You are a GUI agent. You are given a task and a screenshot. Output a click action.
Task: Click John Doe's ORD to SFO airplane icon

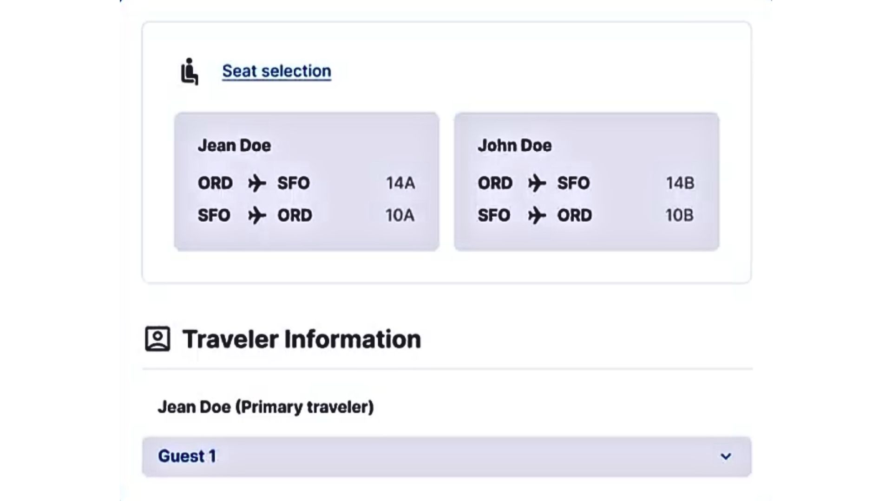537,183
